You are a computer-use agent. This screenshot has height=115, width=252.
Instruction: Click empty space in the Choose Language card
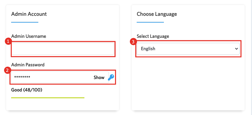pyautogui.click(x=188, y=84)
